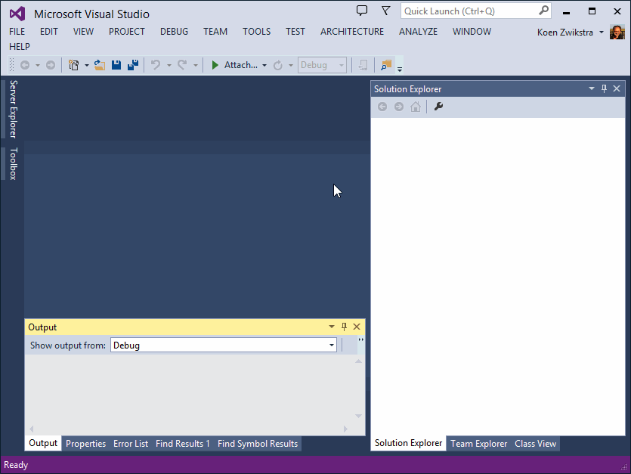This screenshot has width=631, height=474.
Task: Close the Solution Explorer panel
Action: coord(617,88)
